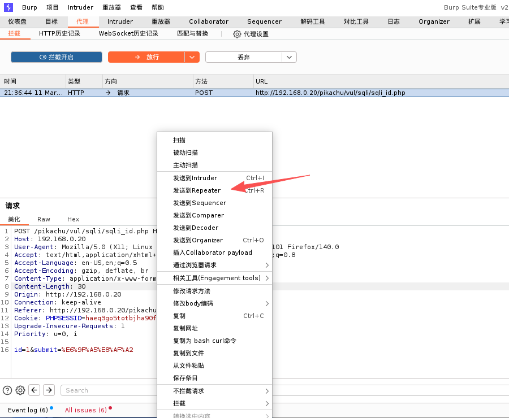Viewport: 509px width, 418px height.
Task: Select the intercepted POST sqli_id.php row
Action: point(255,93)
